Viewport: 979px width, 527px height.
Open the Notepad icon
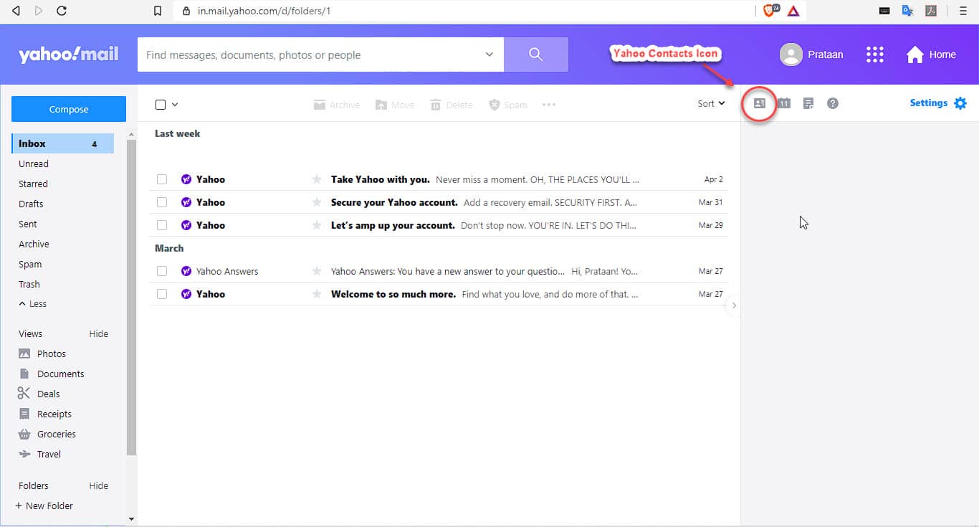coord(808,103)
